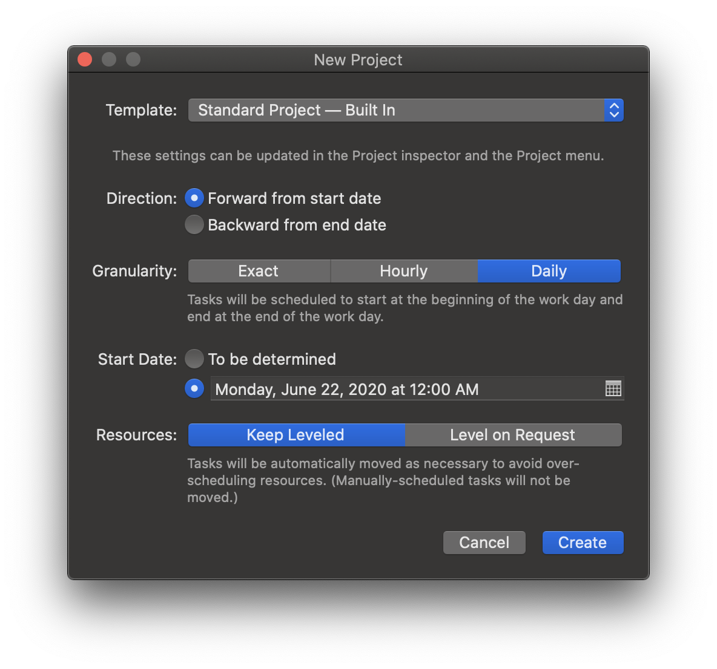Select Backward from end date
Image resolution: width=717 pixels, height=669 pixels.
[x=194, y=225]
